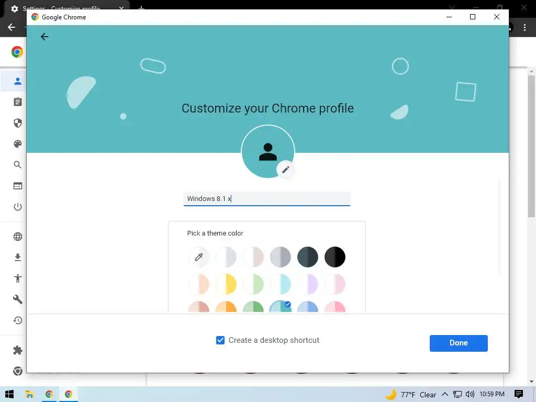The height and width of the screenshot is (402, 536).
Task: Select the grey theme color
Action: point(281,256)
